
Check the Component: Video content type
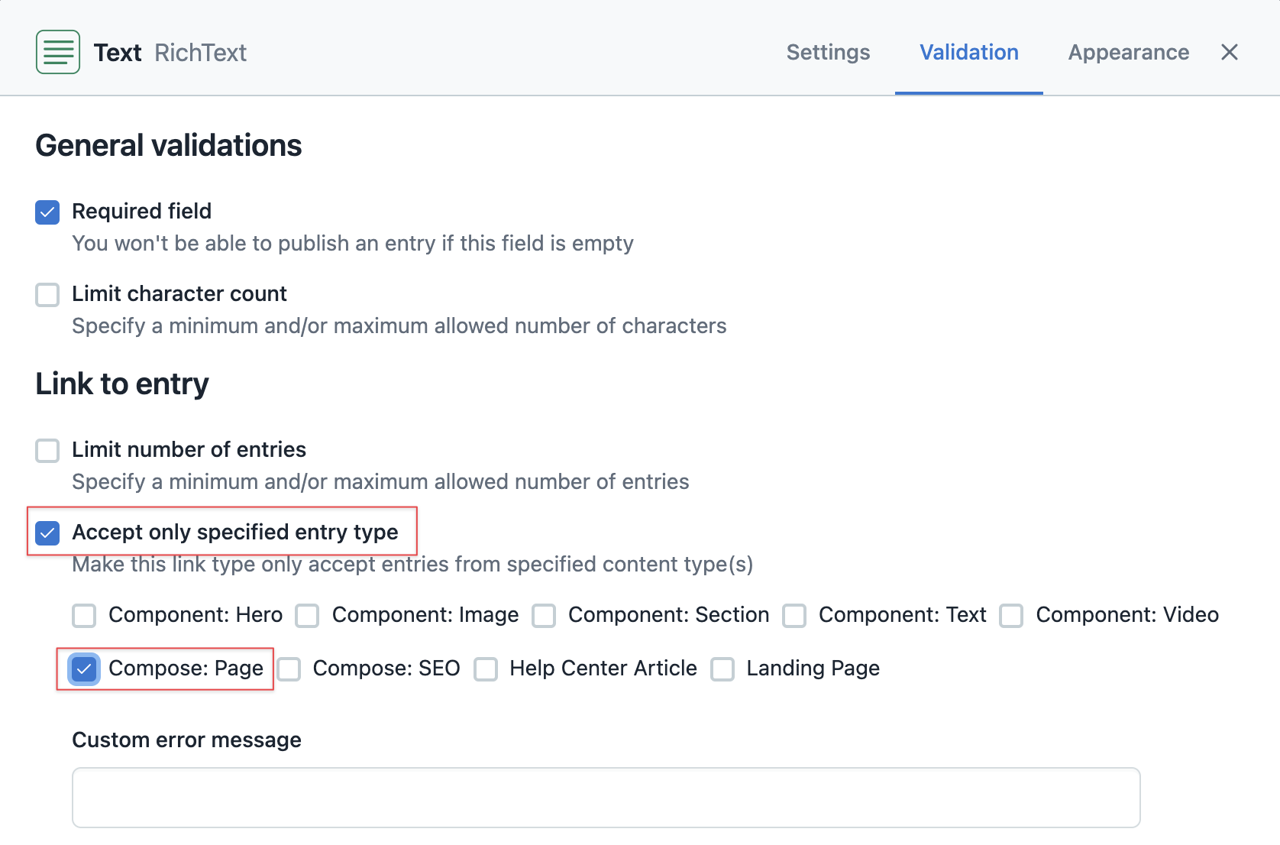coord(1011,616)
